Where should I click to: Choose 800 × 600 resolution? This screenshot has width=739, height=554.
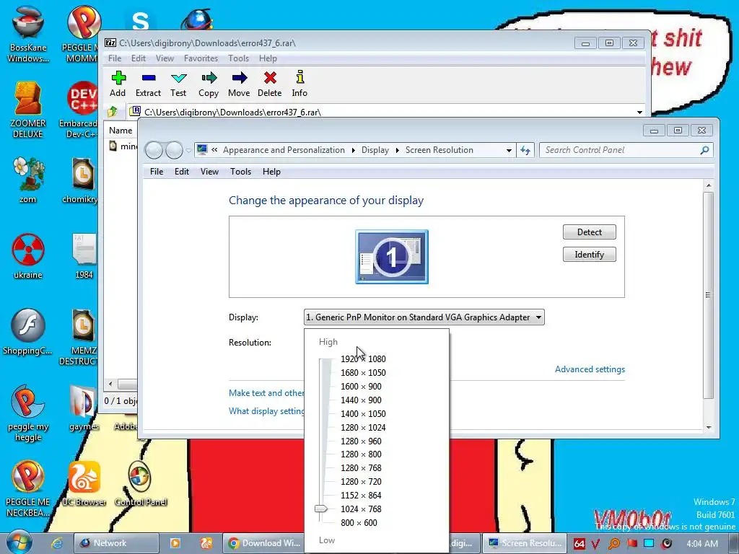(x=359, y=522)
